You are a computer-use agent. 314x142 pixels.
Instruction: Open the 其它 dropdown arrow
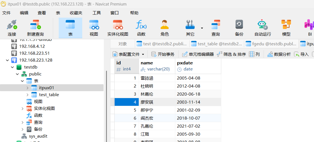click(x=202, y=28)
